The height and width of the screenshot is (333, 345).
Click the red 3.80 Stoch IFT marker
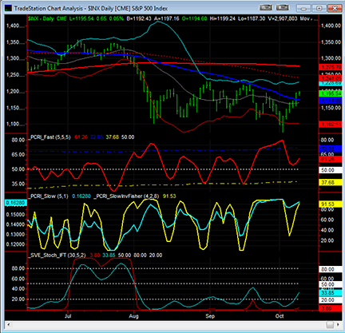(331, 309)
